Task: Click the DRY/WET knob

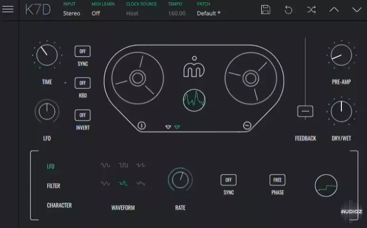Action: point(341,112)
